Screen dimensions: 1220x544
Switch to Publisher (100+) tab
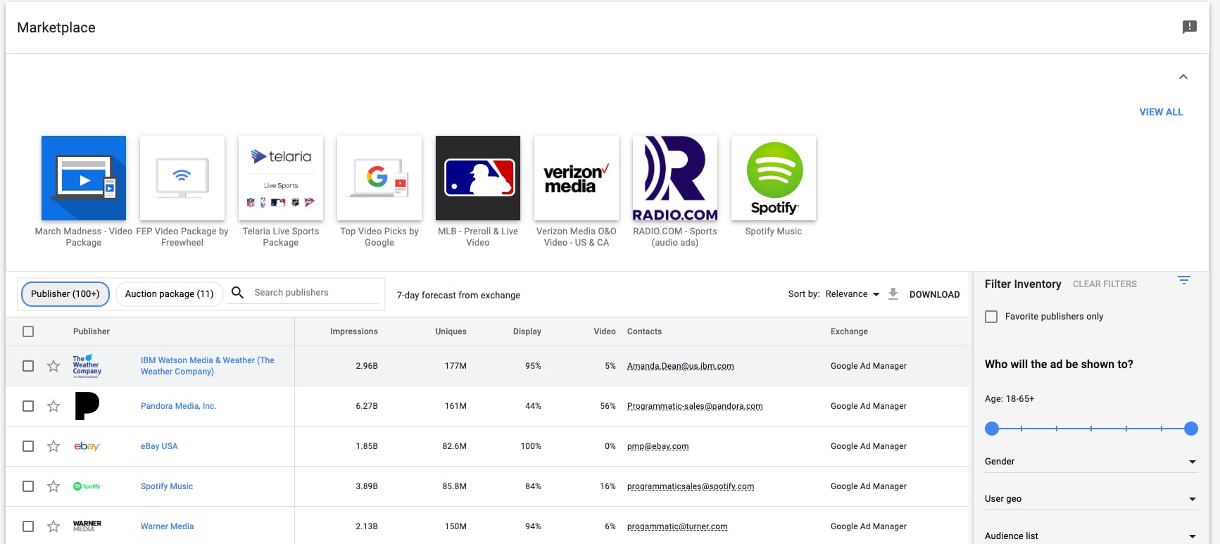(x=65, y=293)
